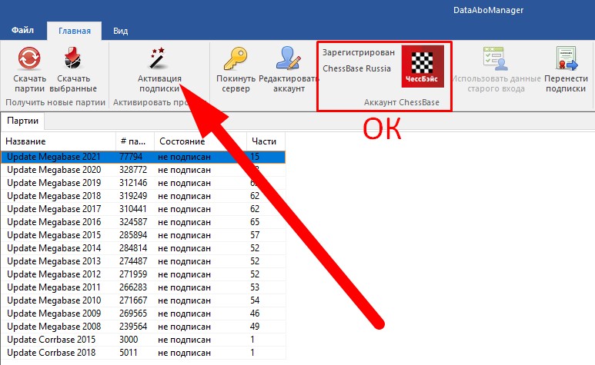Open the Файл menu
The image size is (595, 365).
pyautogui.click(x=22, y=32)
